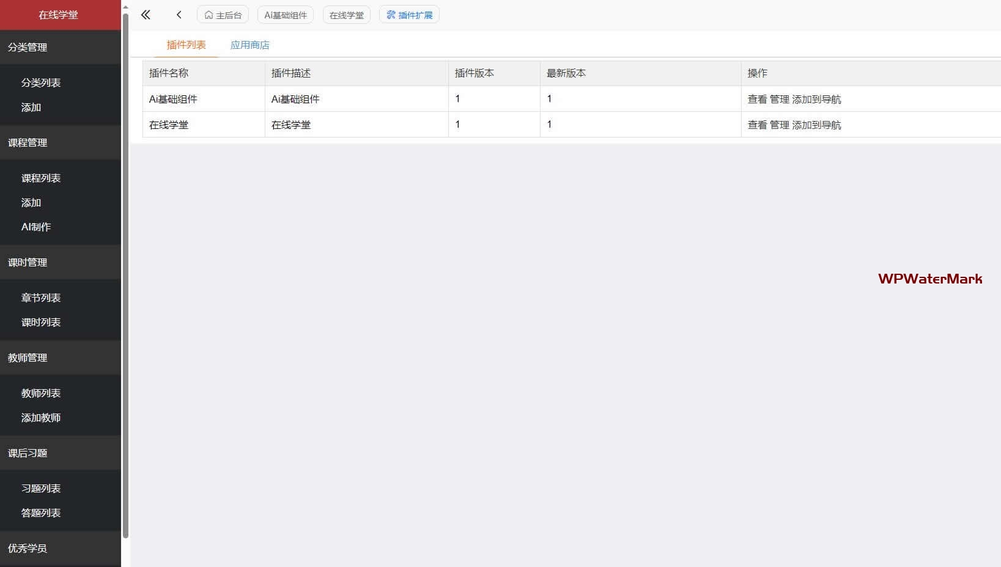The height and width of the screenshot is (567, 1001).
Task: Go to 章节列表 in sidebar
Action: click(41, 298)
